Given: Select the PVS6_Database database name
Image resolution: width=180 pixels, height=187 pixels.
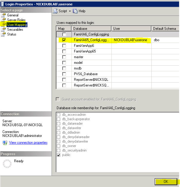Looking at the screenshot, I should [86, 74].
